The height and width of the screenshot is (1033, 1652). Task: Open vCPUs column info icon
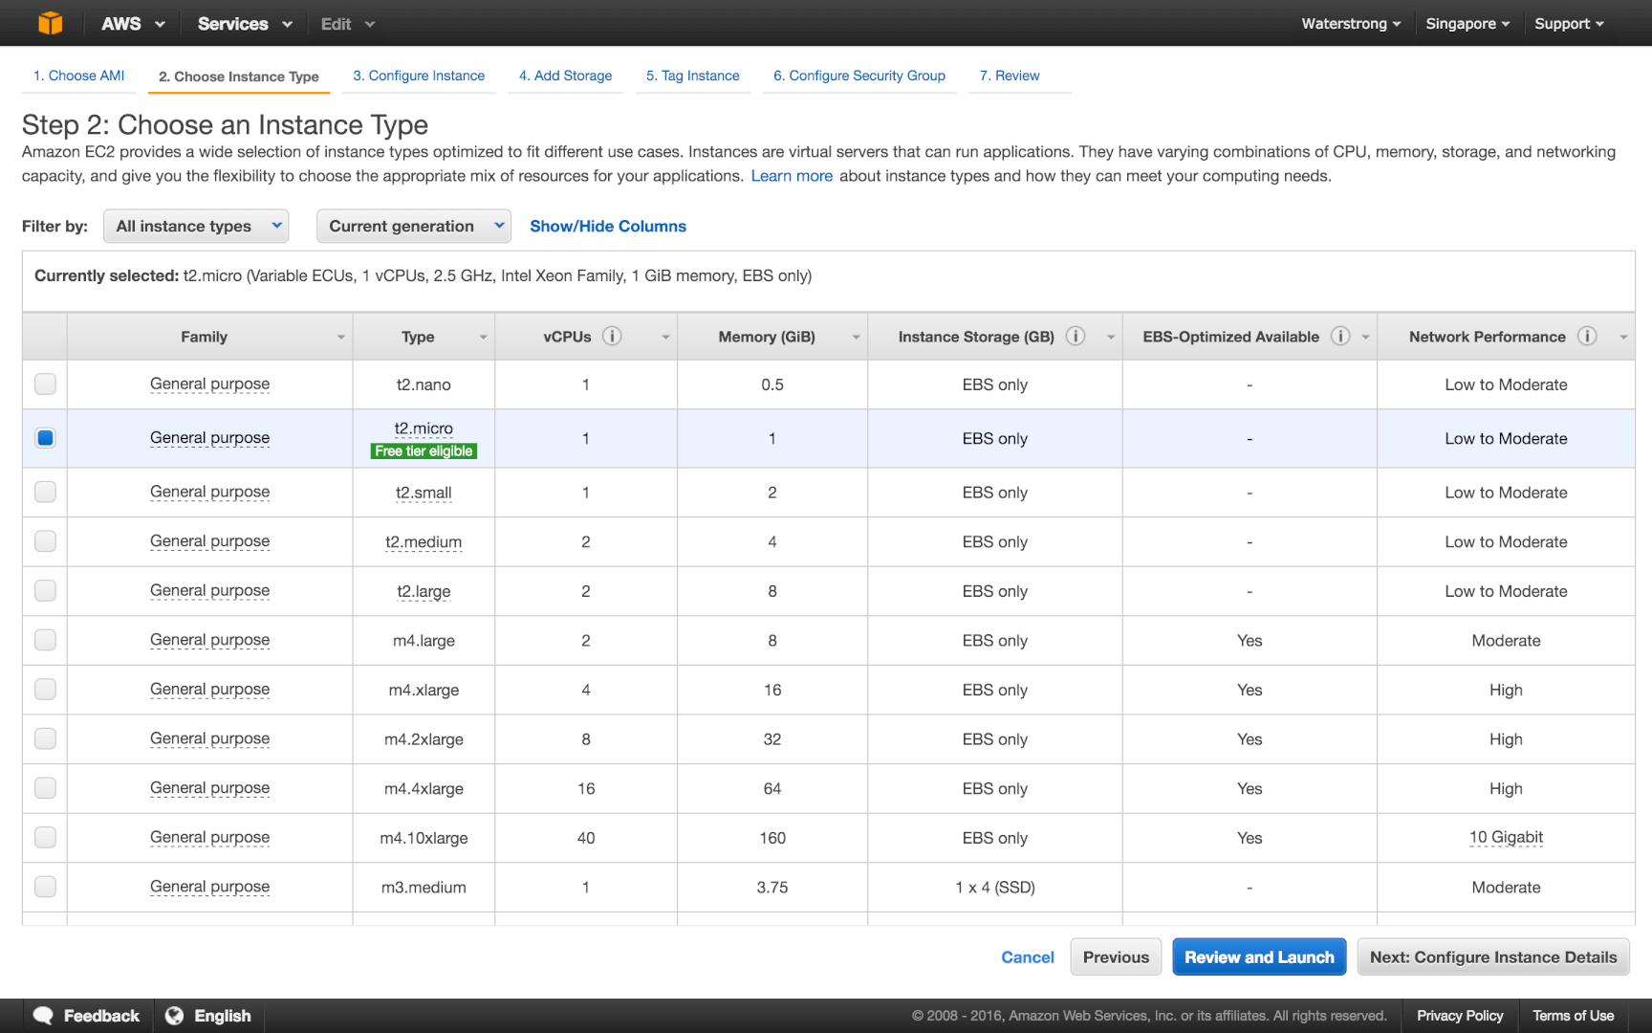(x=612, y=336)
